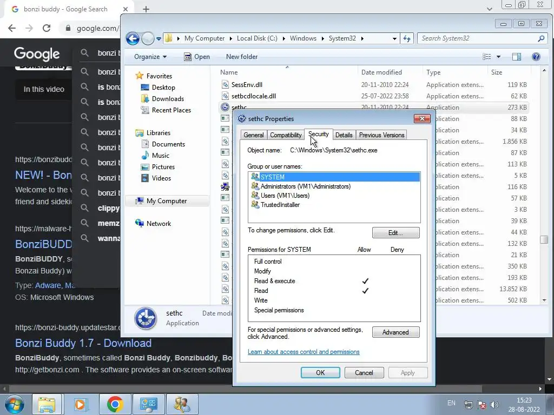Close sethc Properties with red X
554x415 pixels.
[x=422, y=118]
